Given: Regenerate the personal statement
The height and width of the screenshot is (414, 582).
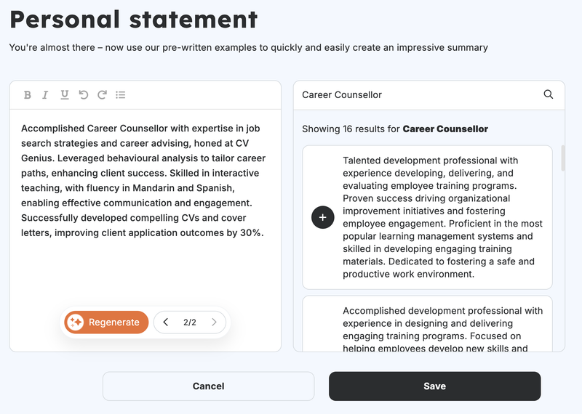Looking at the screenshot, I should click(x=106, y=322).
